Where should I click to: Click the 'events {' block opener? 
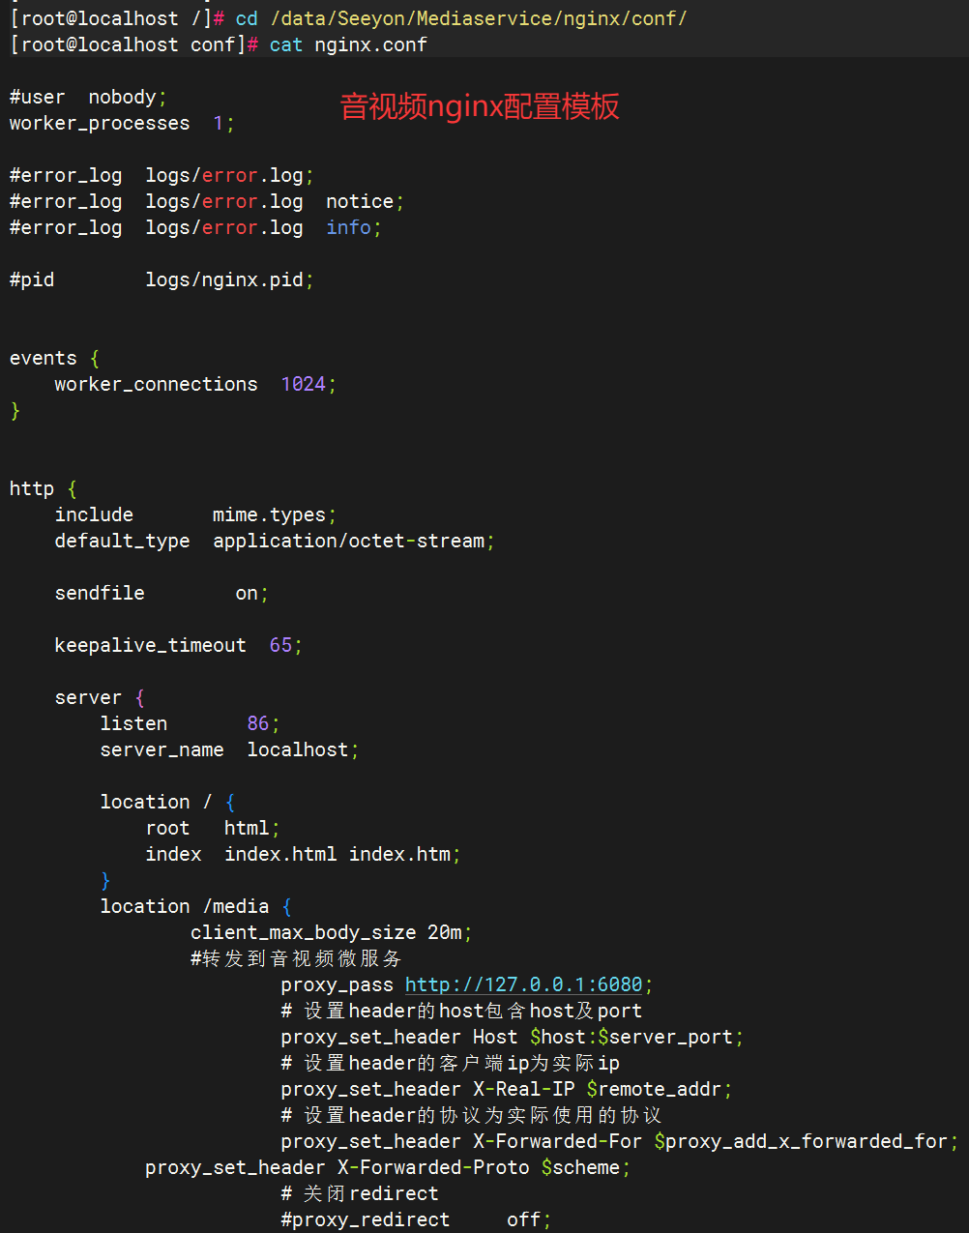pos(55,358)
